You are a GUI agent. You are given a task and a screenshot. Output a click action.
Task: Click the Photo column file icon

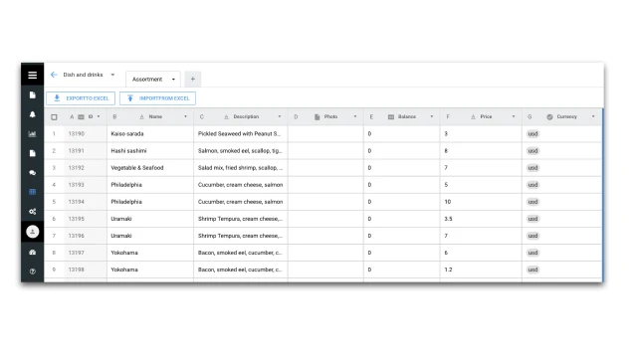click(x=317, y=117)
